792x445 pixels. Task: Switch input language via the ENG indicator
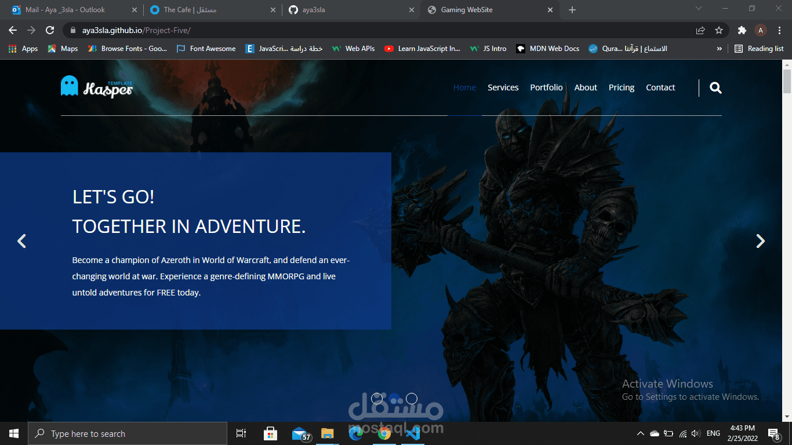[713, 433]
